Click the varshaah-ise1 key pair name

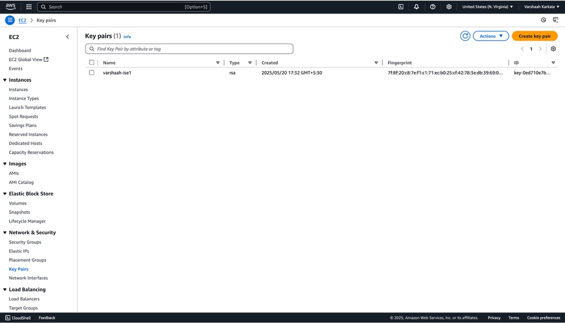point(117,73)
